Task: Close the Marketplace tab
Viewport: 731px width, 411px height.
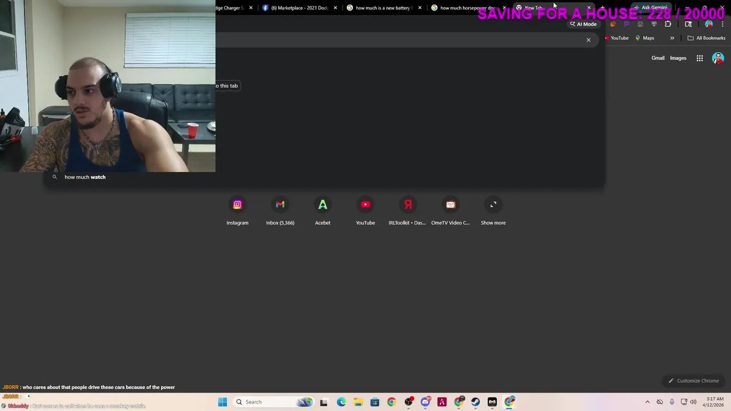Action: (335, 8)
